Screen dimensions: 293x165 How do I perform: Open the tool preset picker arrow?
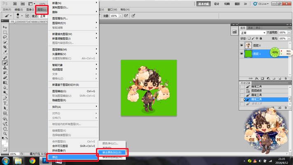click(x=11, y=16)
